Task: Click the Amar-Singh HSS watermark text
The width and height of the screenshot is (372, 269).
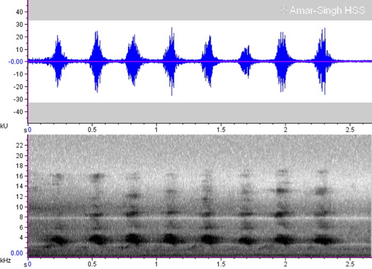Action: [x=327, y=11]
